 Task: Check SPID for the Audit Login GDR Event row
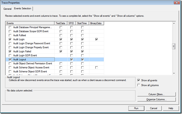(x=72, y=55)
